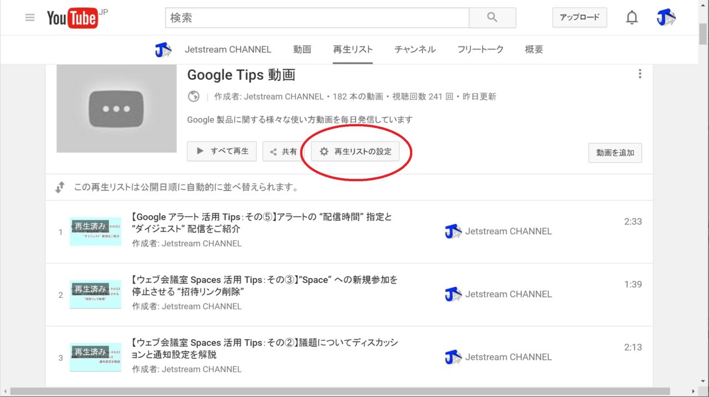
Task: Click the 動画を追加 button
Action: click(615, 153)
